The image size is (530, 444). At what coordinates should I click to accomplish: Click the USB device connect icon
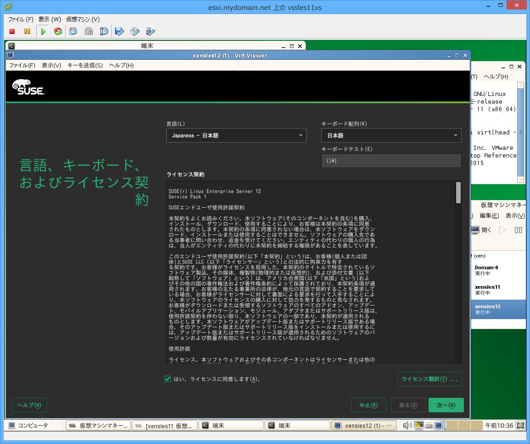click(x=150, y=31)
